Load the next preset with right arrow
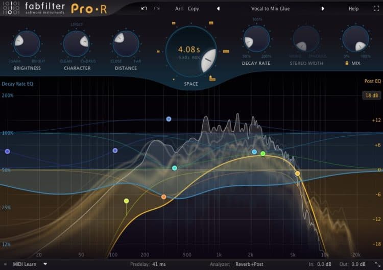383x270 pixels. (x=323, y=9)
